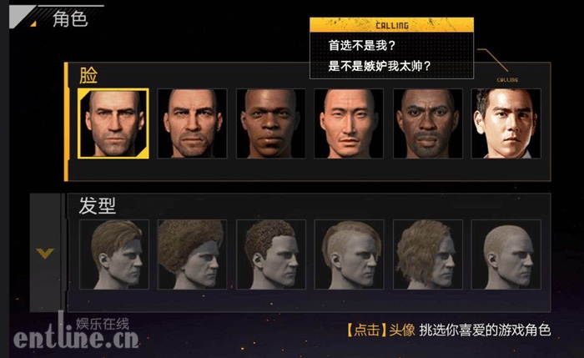Select the short curly hairstyle
584x358 pixels.
pos(271,255)
